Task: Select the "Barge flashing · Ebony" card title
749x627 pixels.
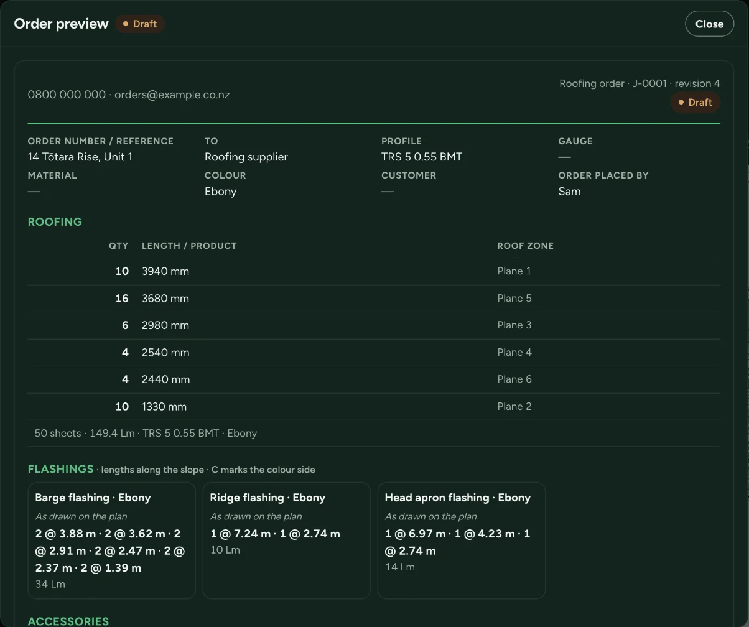Action: [x=93, y=498]
